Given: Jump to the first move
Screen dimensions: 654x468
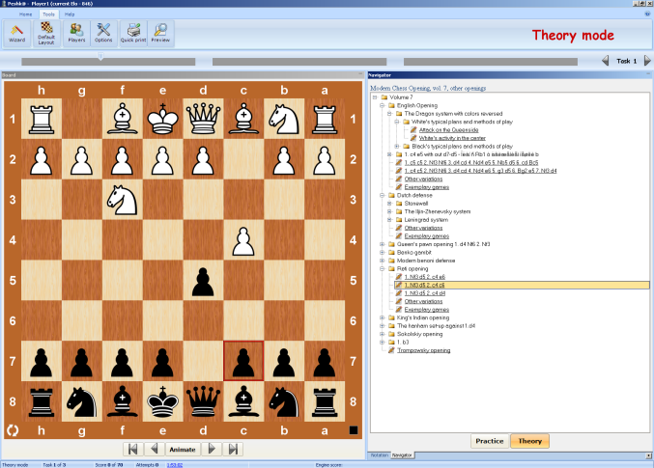Looking at the screenshot, I should click(133, 449).
